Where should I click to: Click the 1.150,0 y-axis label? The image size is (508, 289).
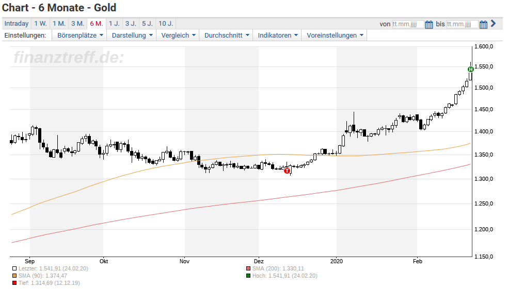(484, 257)
